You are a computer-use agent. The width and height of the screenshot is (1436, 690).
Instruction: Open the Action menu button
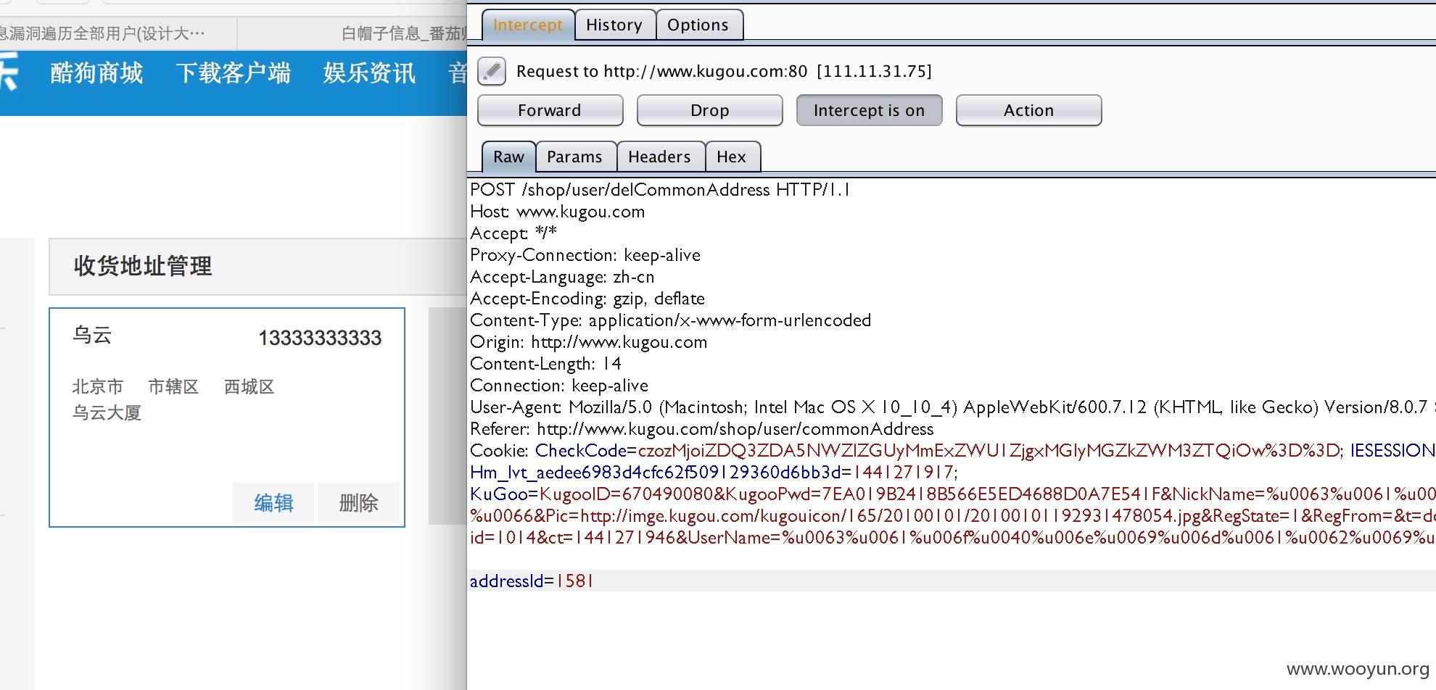(x=1028, y=110)
